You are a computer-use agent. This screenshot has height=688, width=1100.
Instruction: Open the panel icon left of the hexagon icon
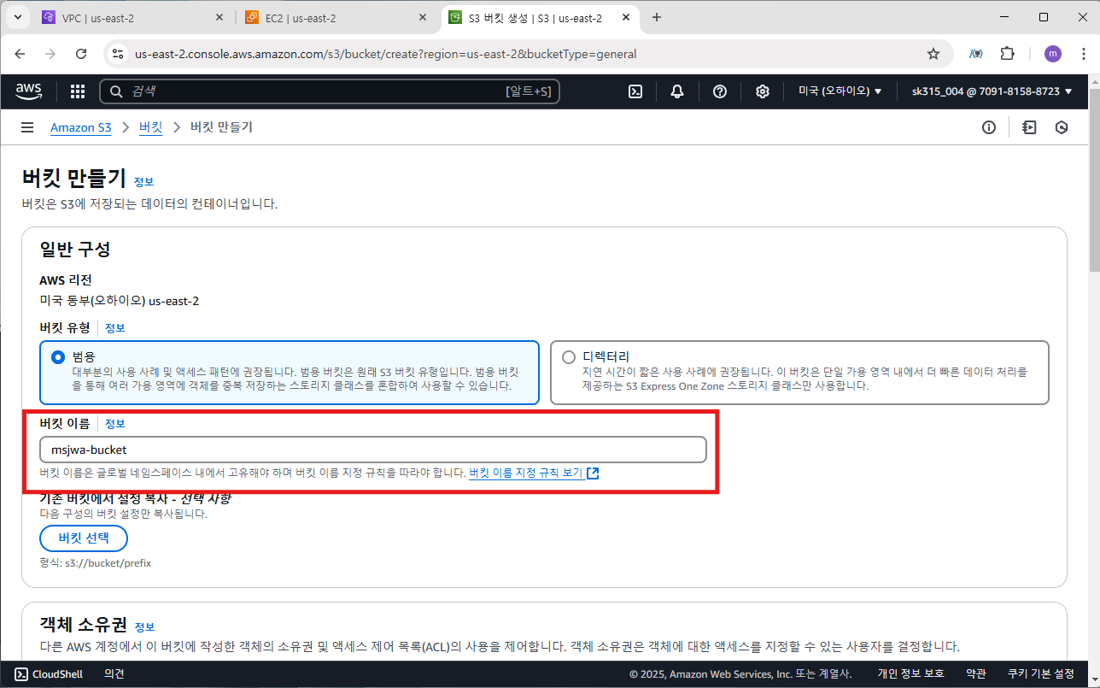pyautogui.click(x=1029, y=127)
